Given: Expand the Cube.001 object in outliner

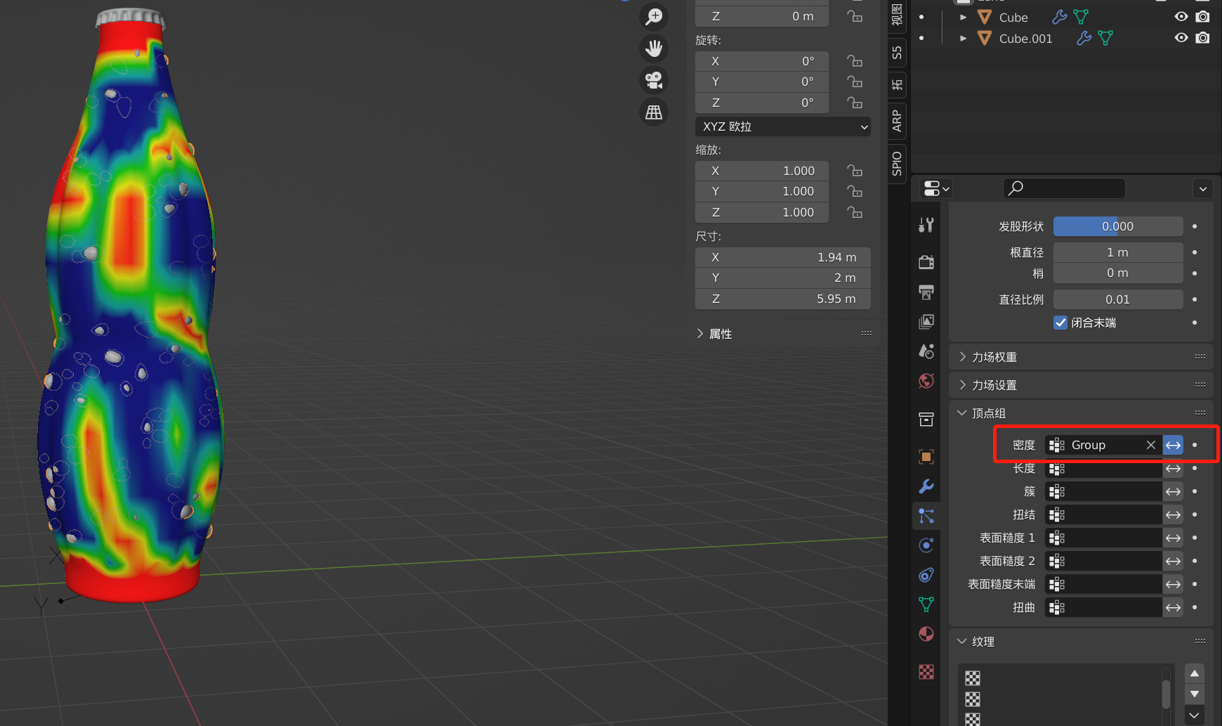Looking at the screenshot, I should (x=964, y=38).
